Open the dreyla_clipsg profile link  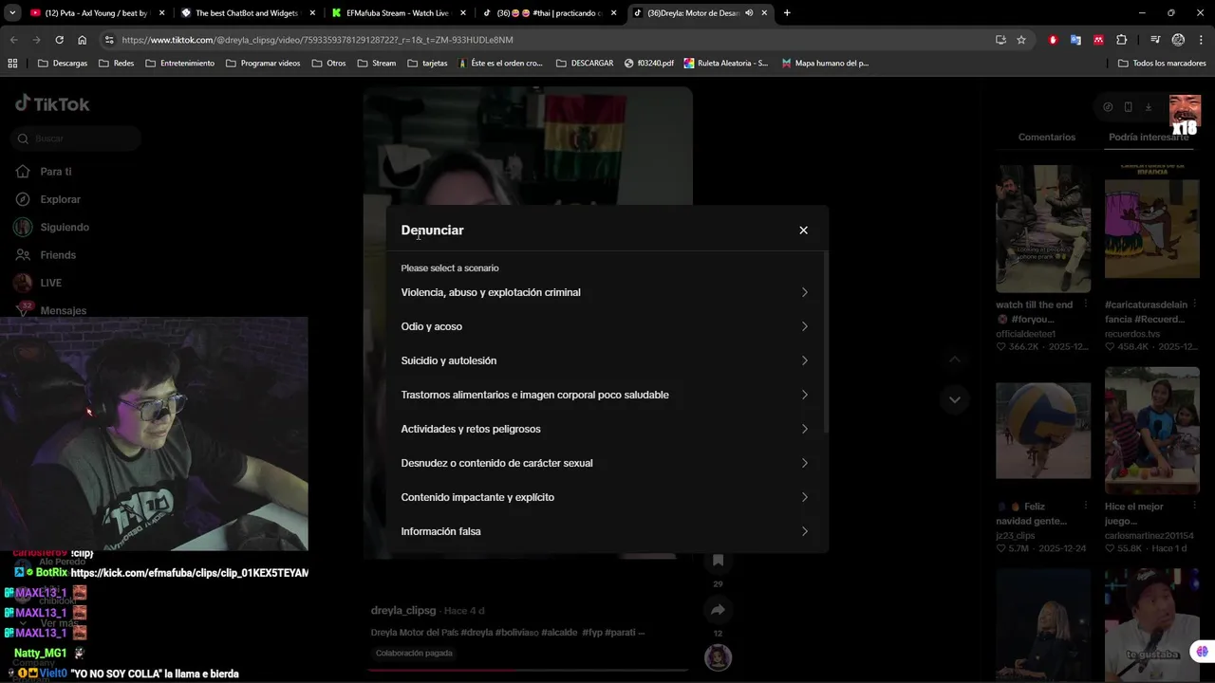pos(403,611)
